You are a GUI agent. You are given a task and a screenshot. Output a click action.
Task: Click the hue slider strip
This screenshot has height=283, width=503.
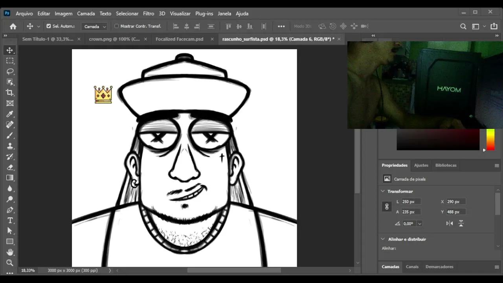(x=490, y=140)
